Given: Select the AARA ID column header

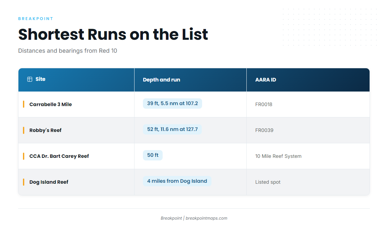Looking at the screenshot, I should (308, 80).
